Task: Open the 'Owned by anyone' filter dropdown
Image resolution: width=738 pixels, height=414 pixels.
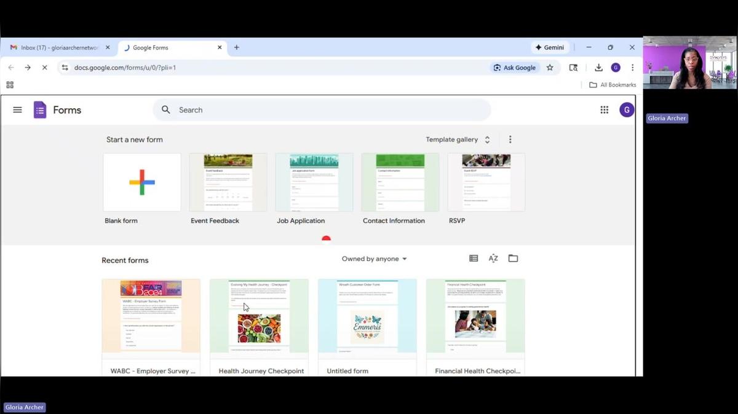Action: click(374, 259)
